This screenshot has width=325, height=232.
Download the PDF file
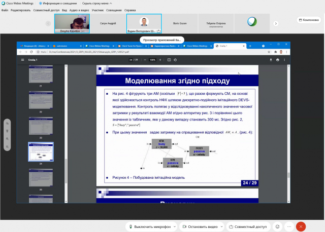[x=271, y=60]
